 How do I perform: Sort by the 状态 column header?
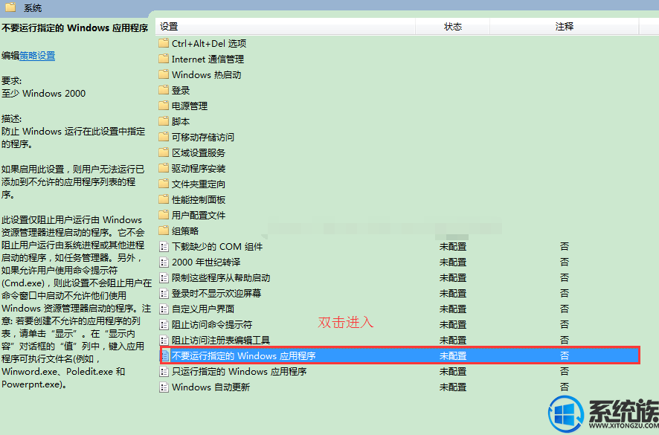click(453, 27)
